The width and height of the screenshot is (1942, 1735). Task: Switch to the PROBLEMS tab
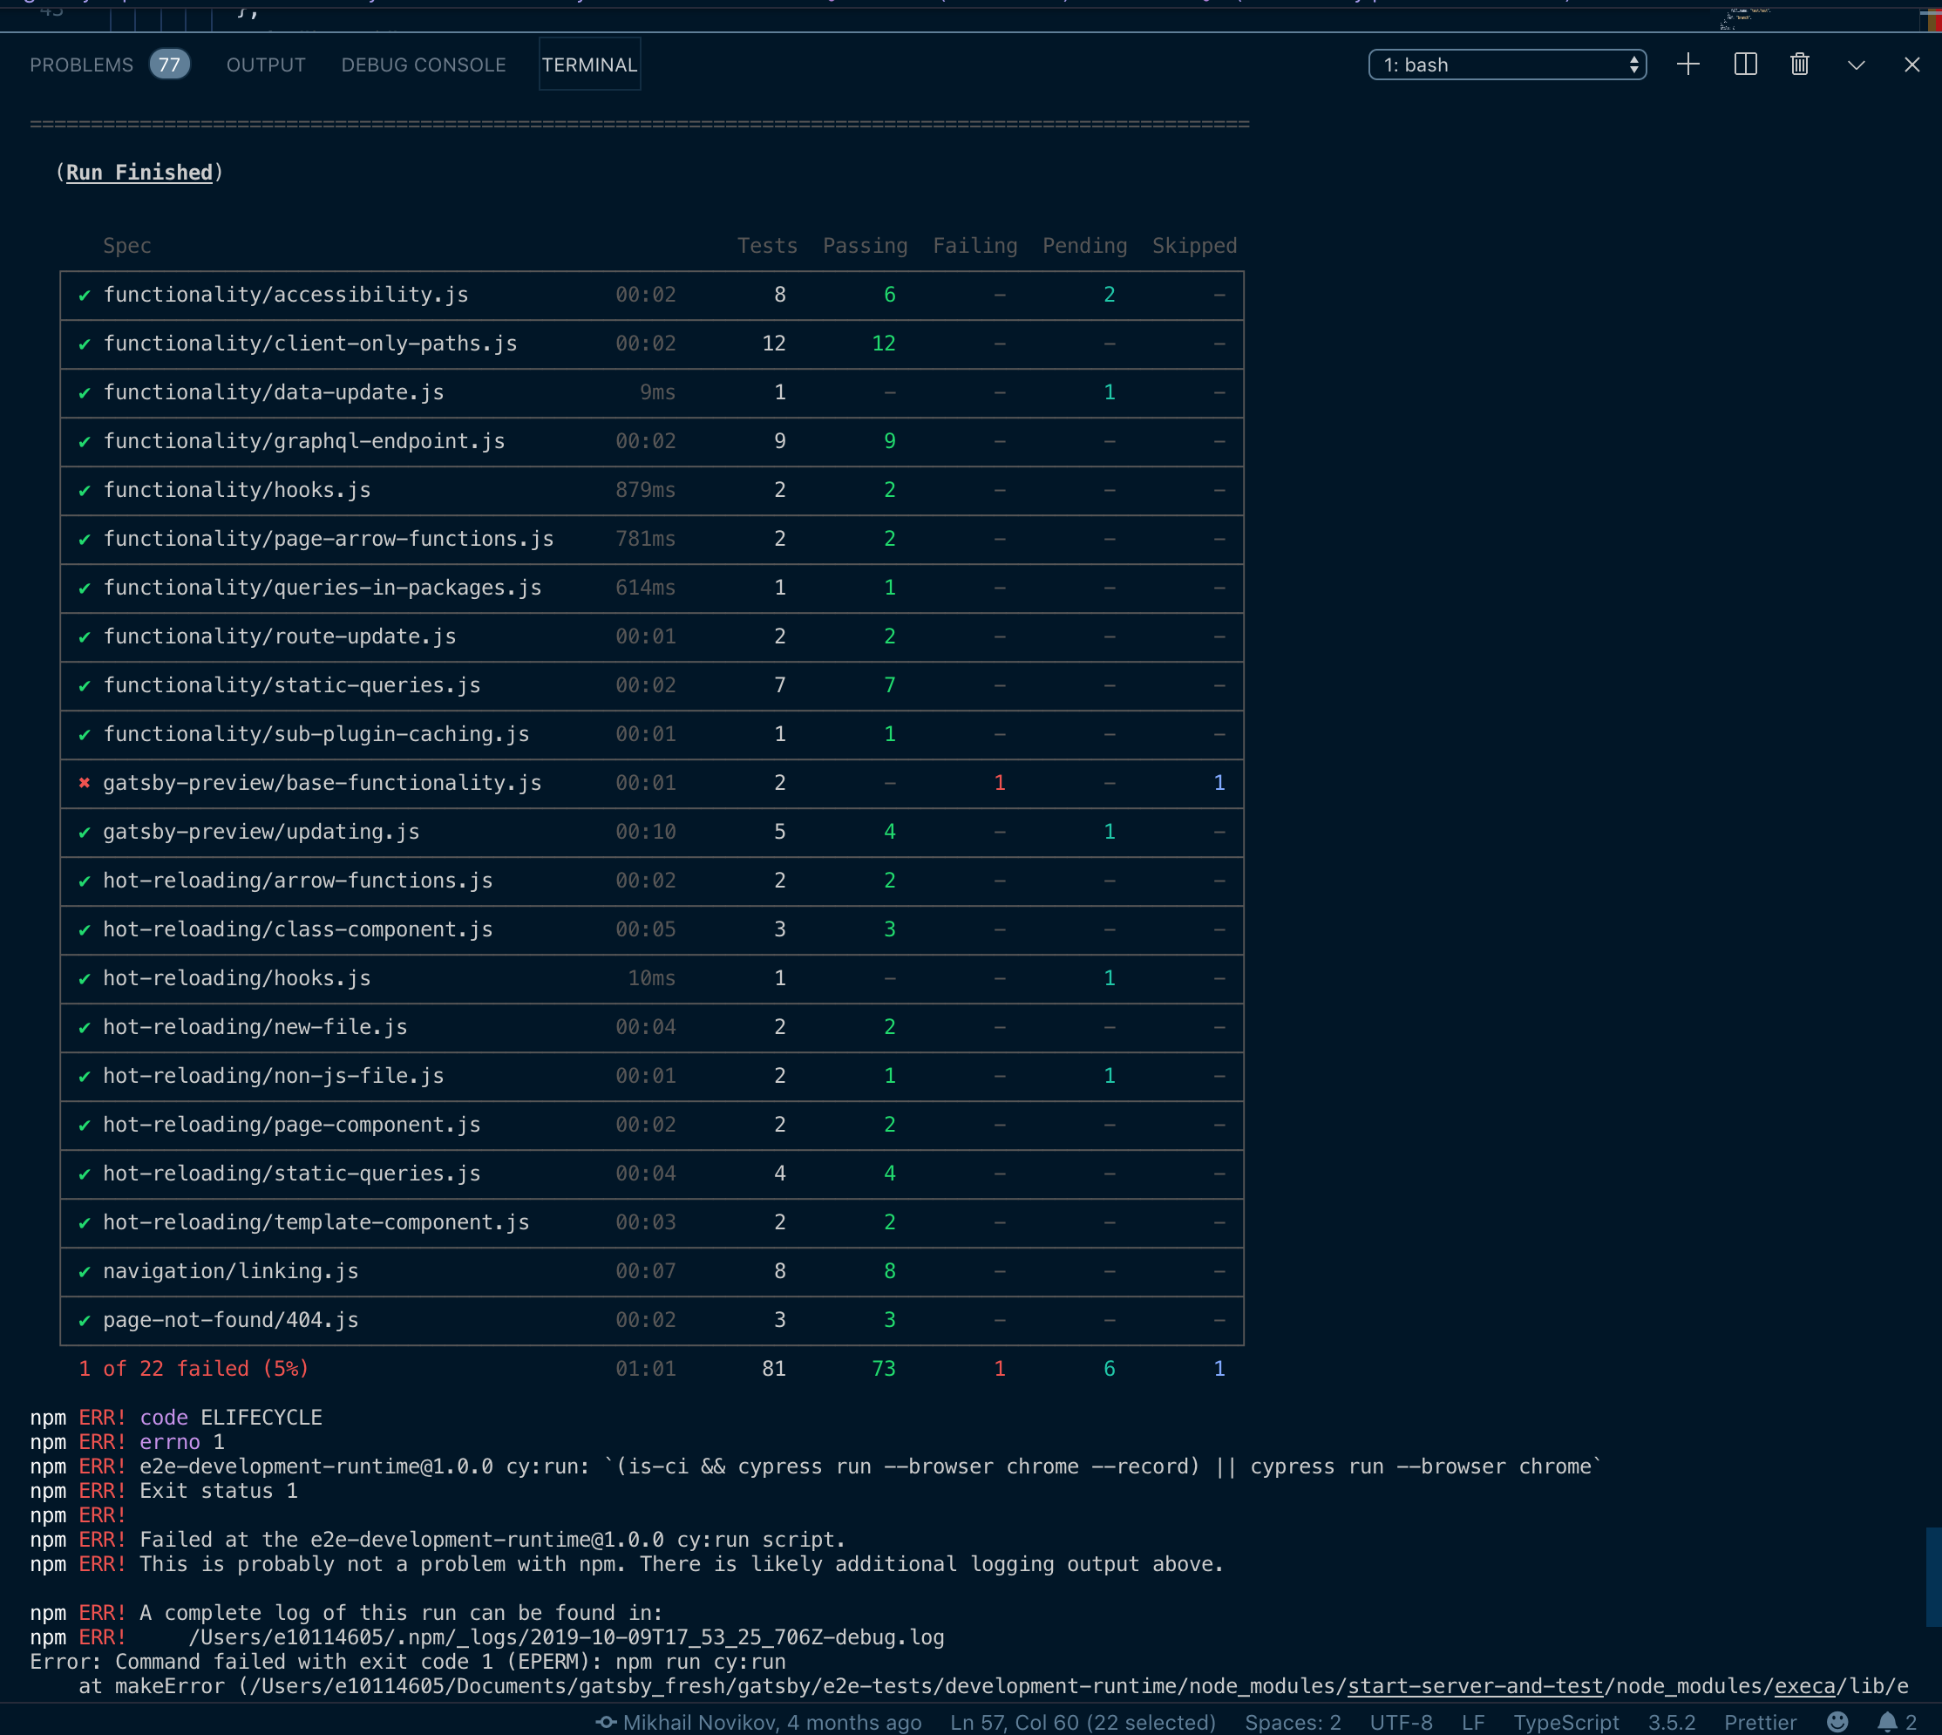(81, 65)
